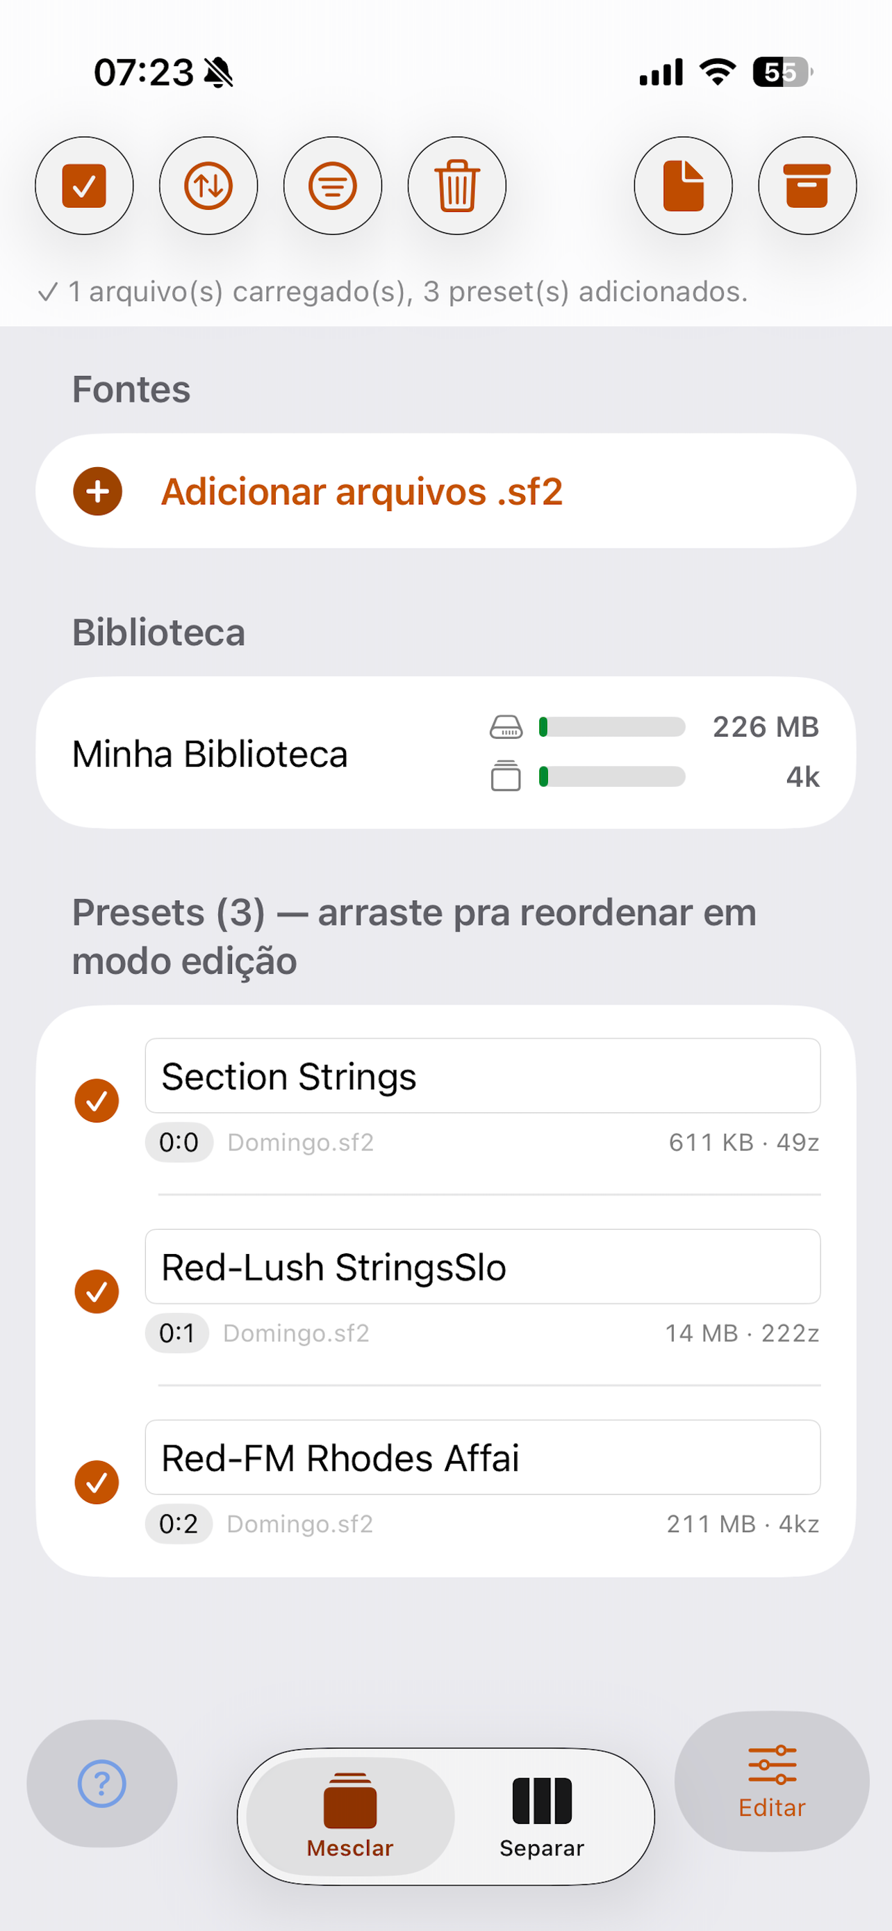Uncheck the Red-FM Rhodes Affai preset
Screen dimensions: 892x1931
pyautogui.click(x=97, y=1482)
